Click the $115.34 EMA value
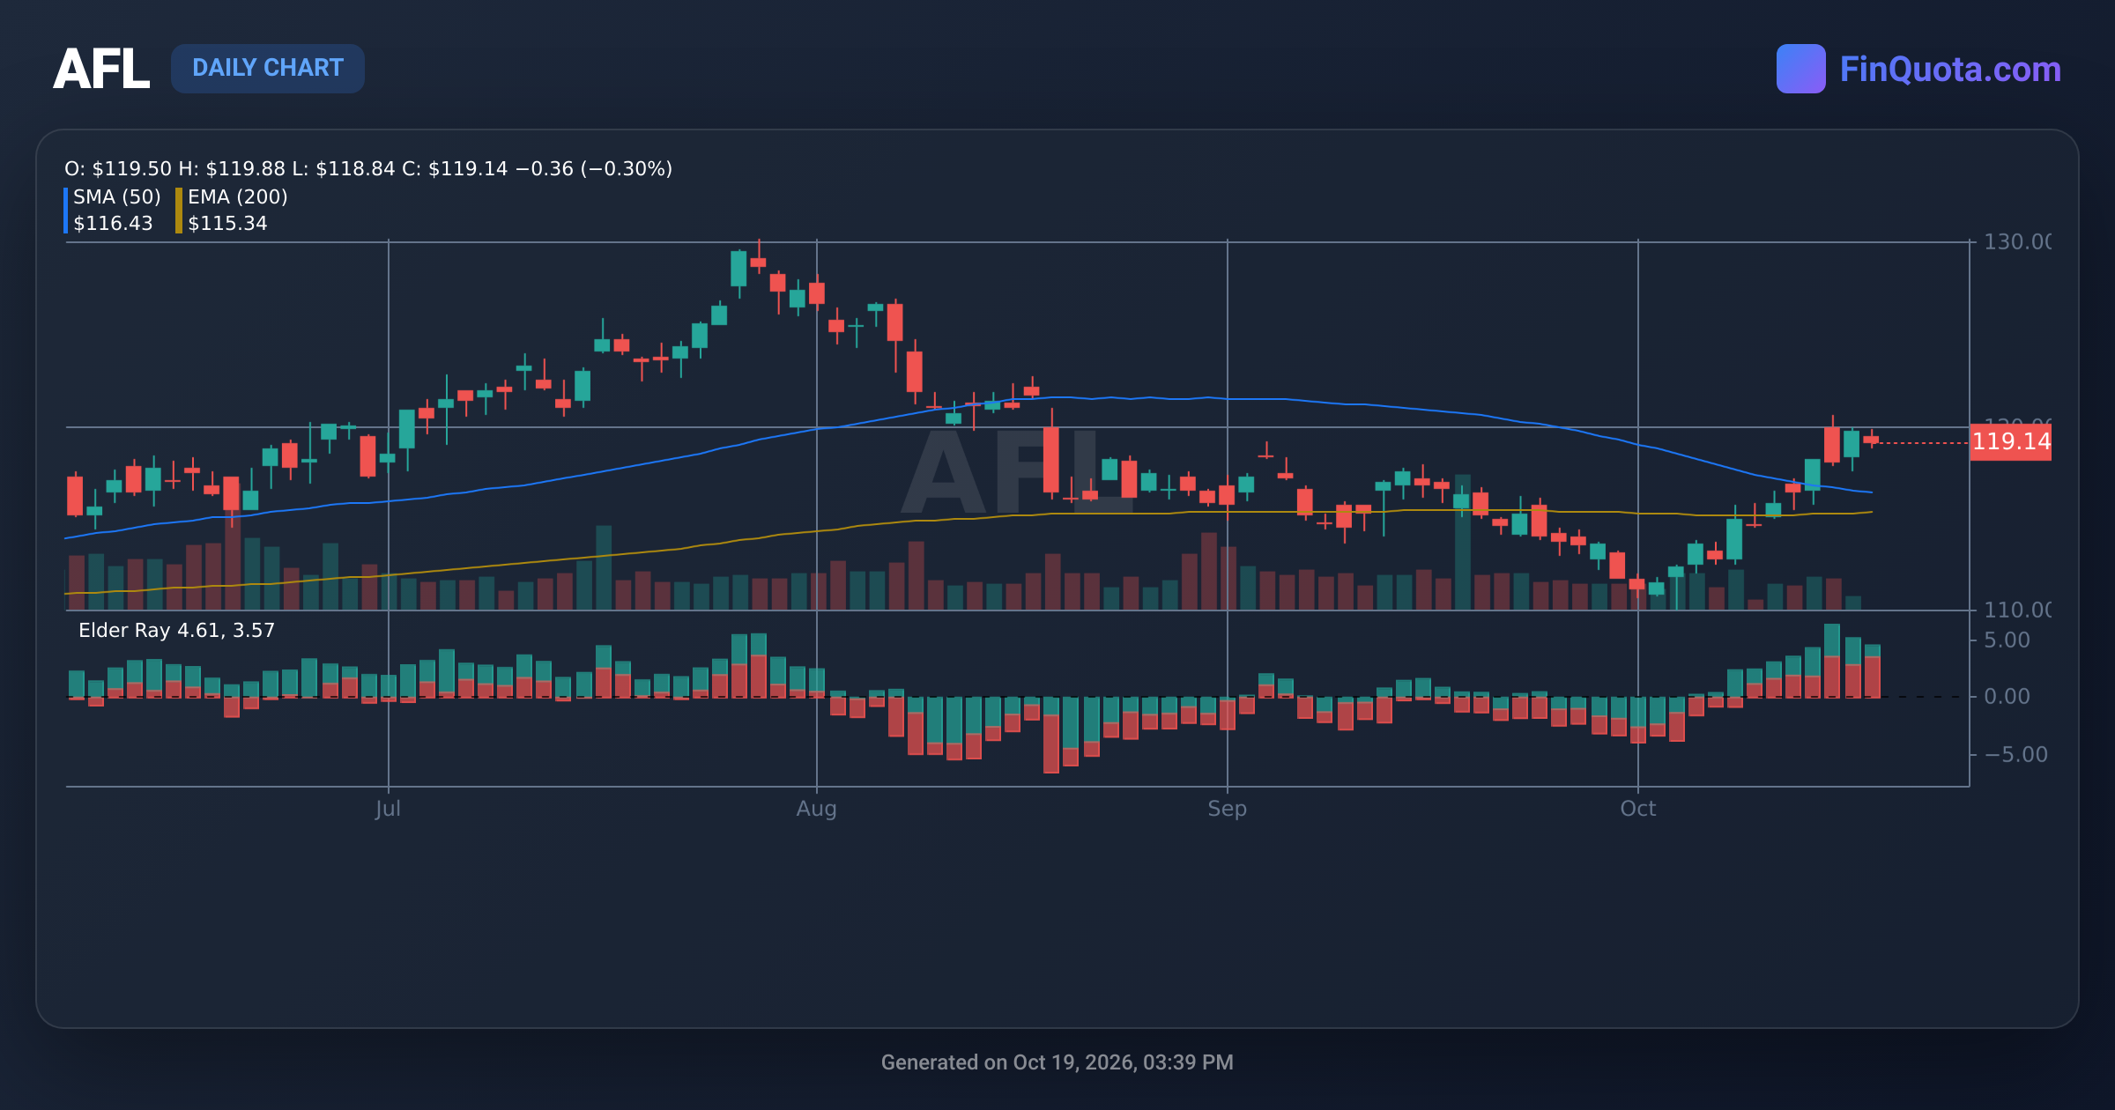The image size is (2115, 1110). [227, 223]
